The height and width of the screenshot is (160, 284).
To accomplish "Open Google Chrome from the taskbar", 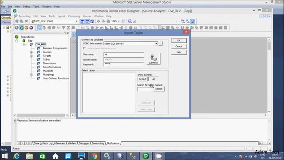I will point(94,156).
